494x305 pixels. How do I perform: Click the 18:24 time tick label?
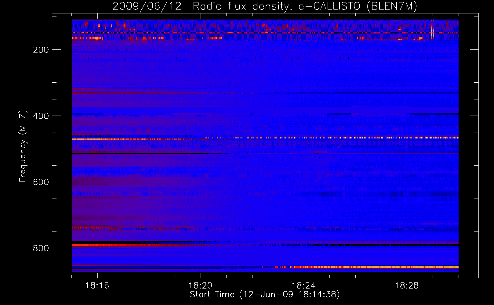(x=304, y=285)
